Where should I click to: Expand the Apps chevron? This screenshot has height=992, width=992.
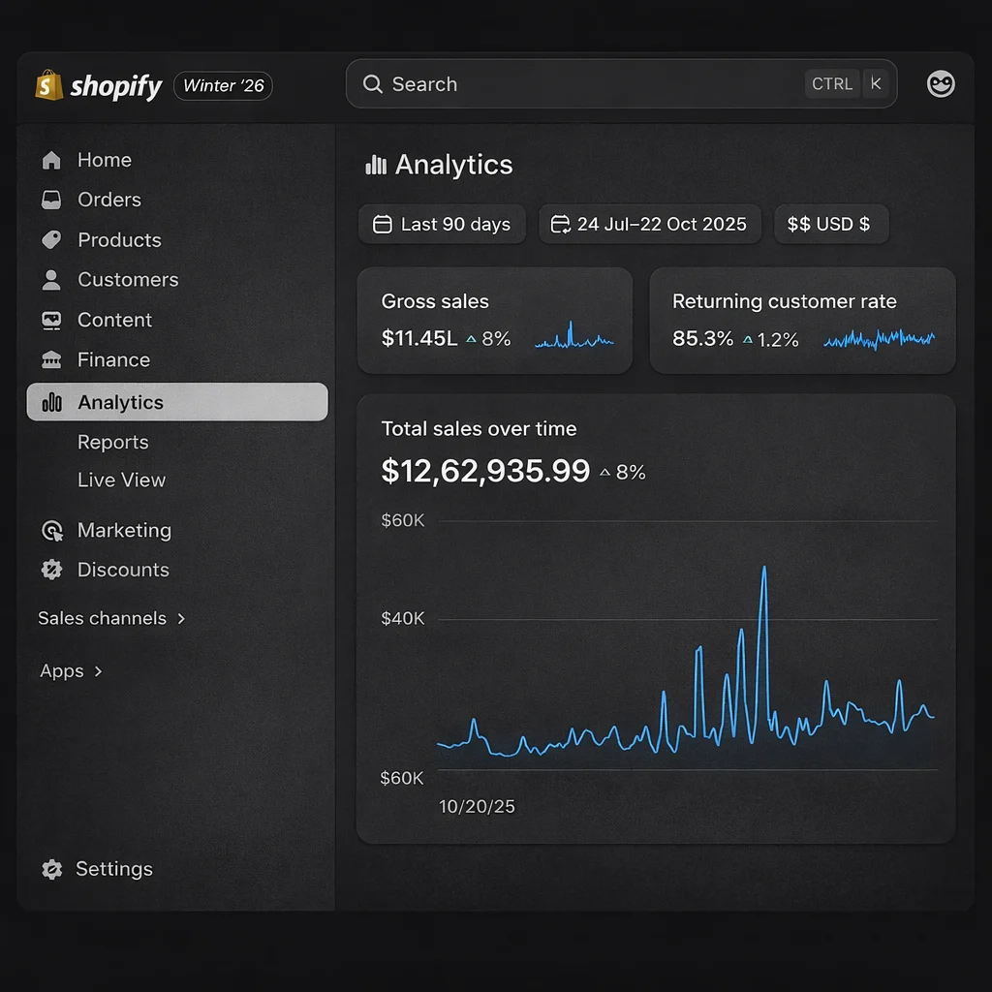coord(98,671)
